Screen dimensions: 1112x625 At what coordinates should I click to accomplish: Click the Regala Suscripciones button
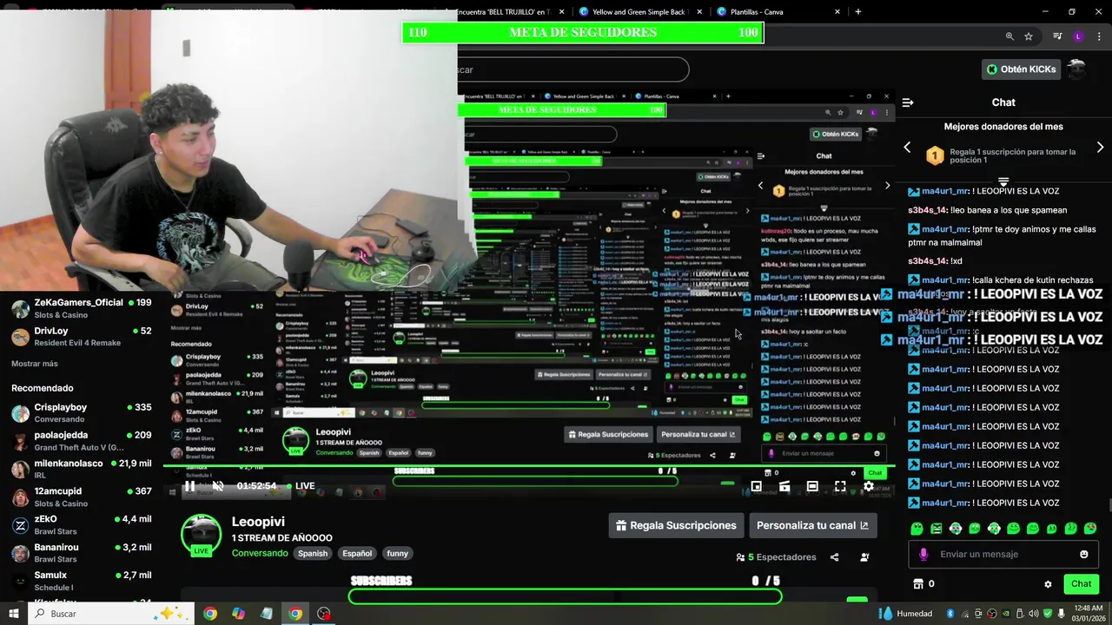676,525
